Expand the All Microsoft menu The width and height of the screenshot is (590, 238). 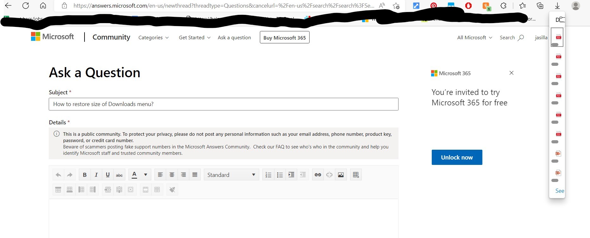tap(474, 37)
